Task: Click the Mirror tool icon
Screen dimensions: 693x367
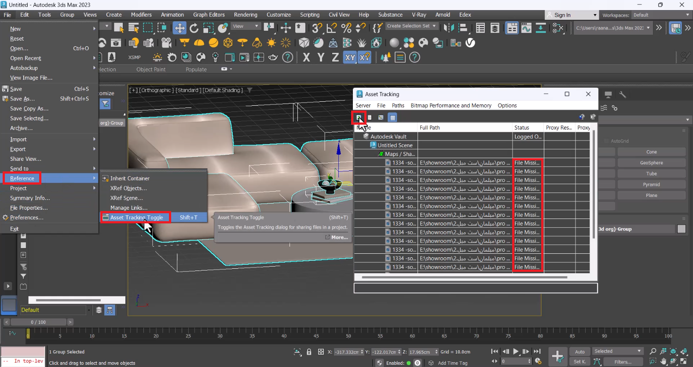Action: 448,28
